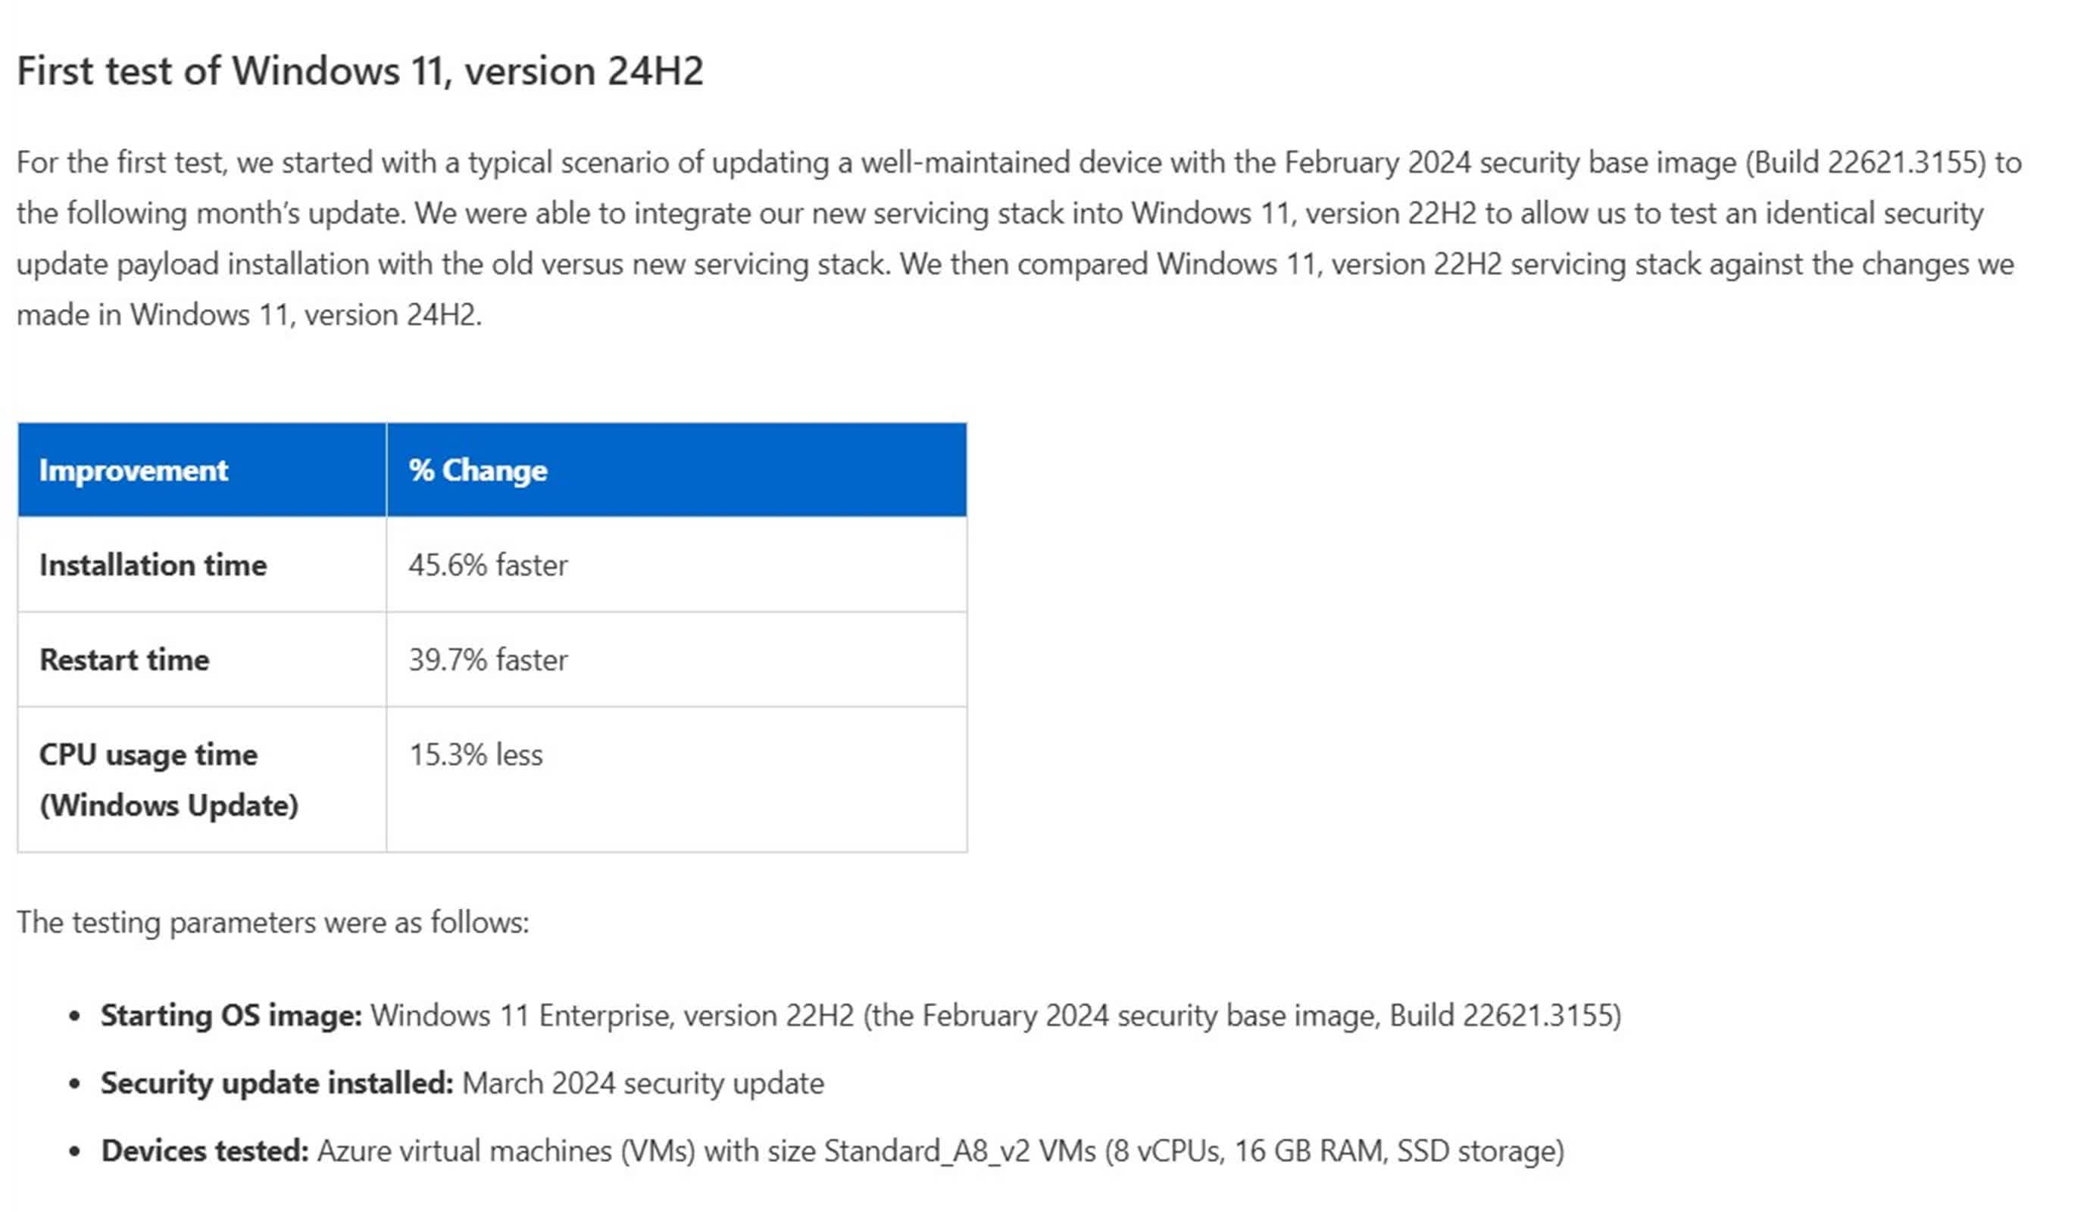
Task: Select the "Installation time" table cell
Action: [x=153, y=564]
